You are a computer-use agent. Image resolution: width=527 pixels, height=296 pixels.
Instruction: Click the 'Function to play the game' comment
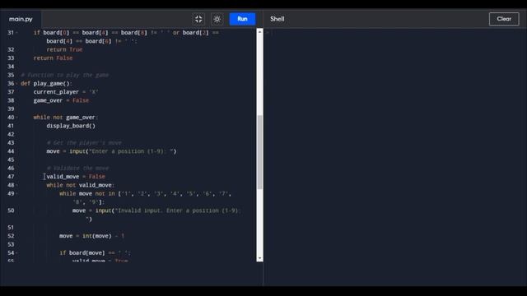click(65, 75)
